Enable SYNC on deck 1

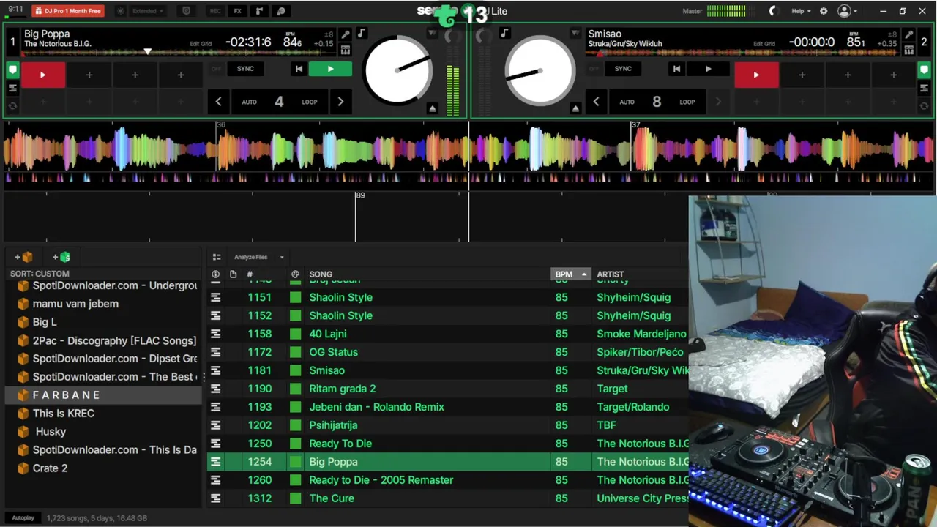(x=245, y=69)
